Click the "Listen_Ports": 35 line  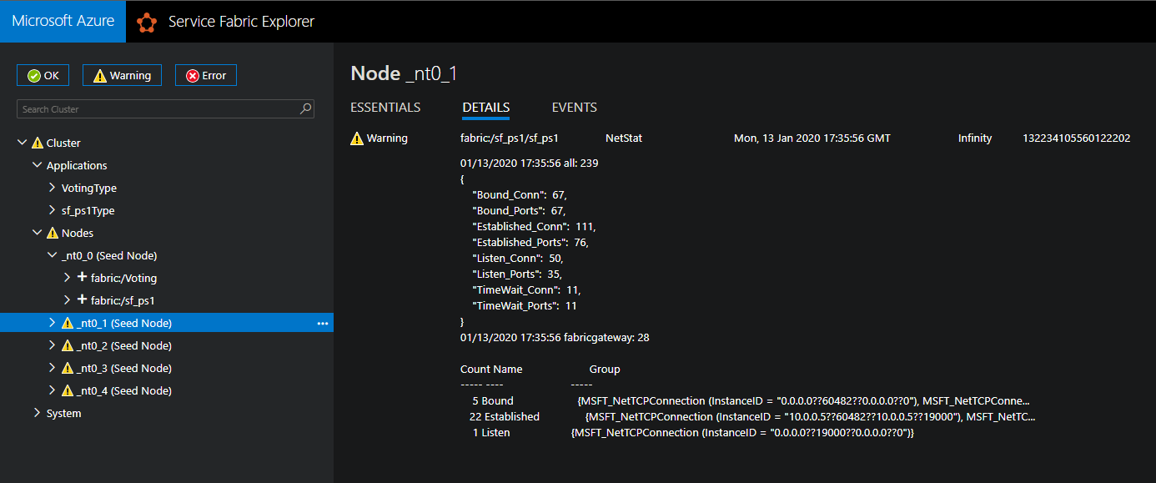pyautogui.click(x=518, y=274)
